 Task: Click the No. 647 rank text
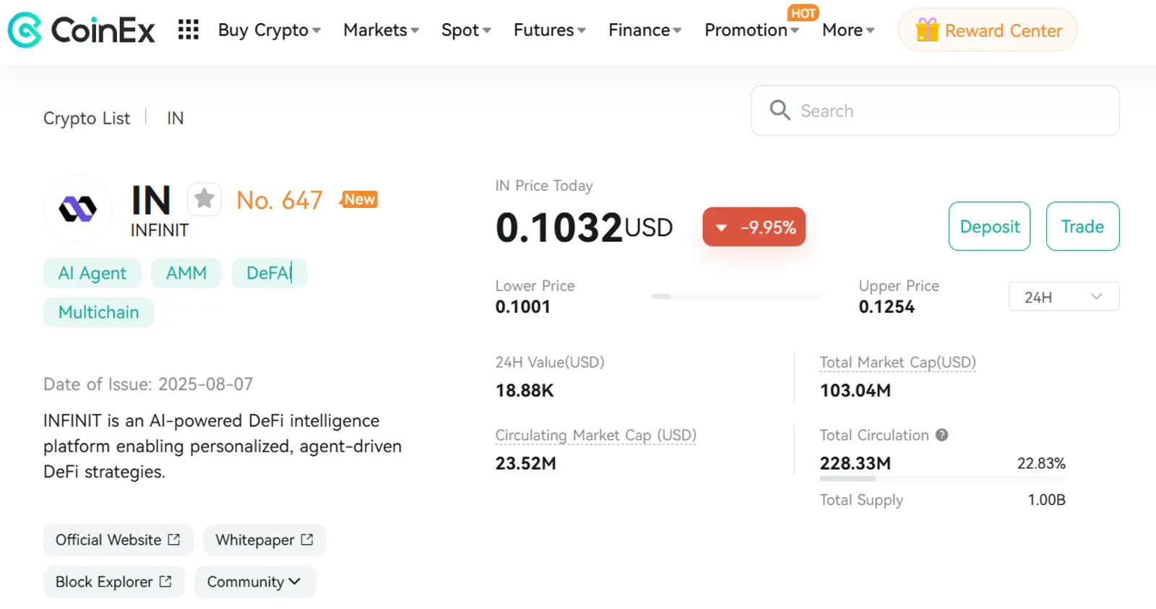(280, 200)
